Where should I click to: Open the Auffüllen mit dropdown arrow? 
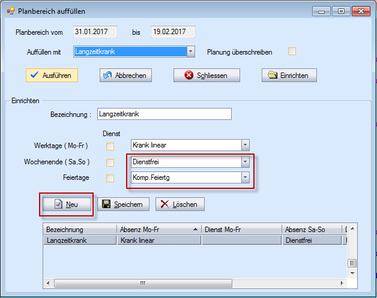click(x=191, y=52)
